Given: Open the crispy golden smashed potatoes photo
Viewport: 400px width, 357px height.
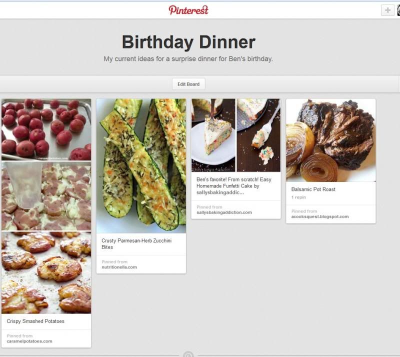Looking at the screenshot, I should tap(46, 272).
